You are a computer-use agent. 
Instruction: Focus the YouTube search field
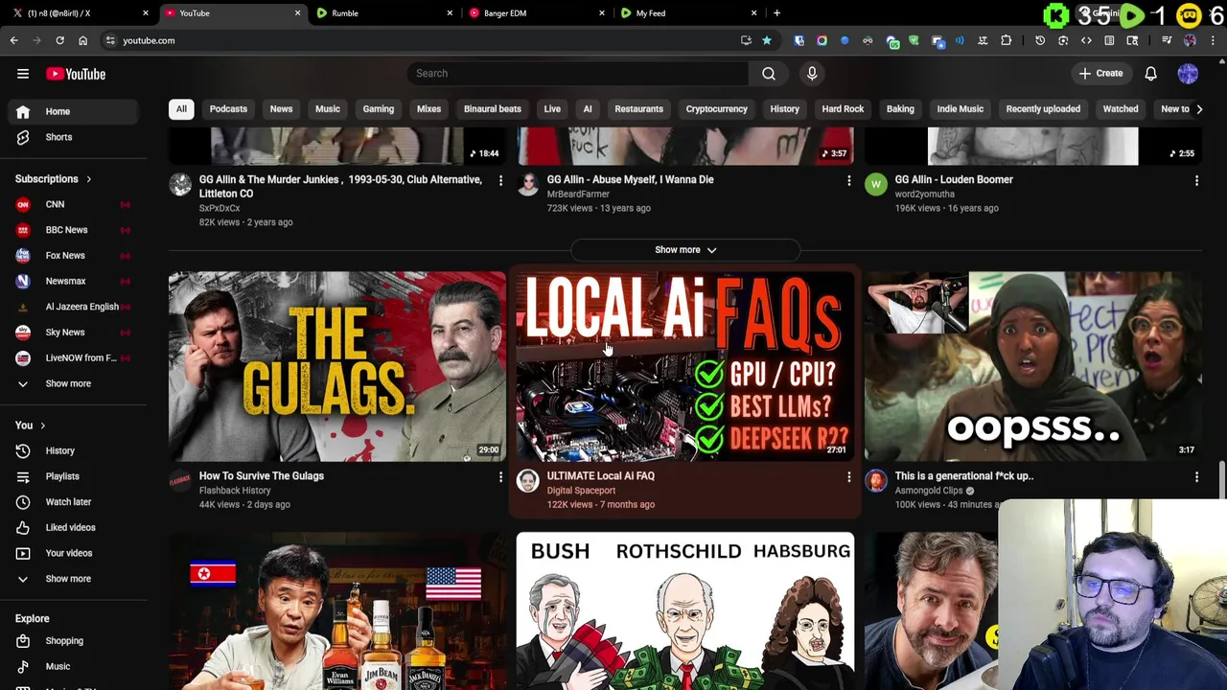coord(577,74)
